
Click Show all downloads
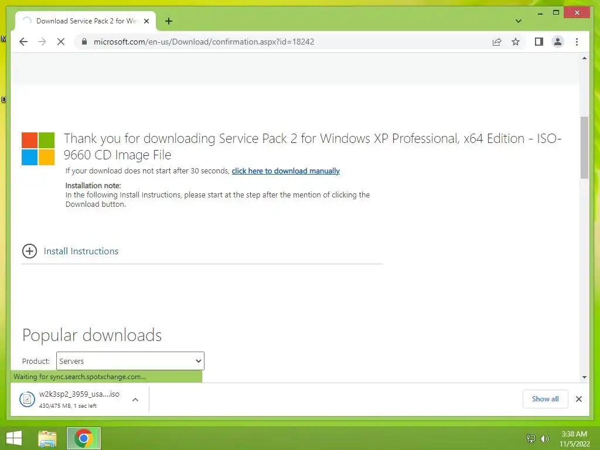pyautogui.click(x=546, y=398)
